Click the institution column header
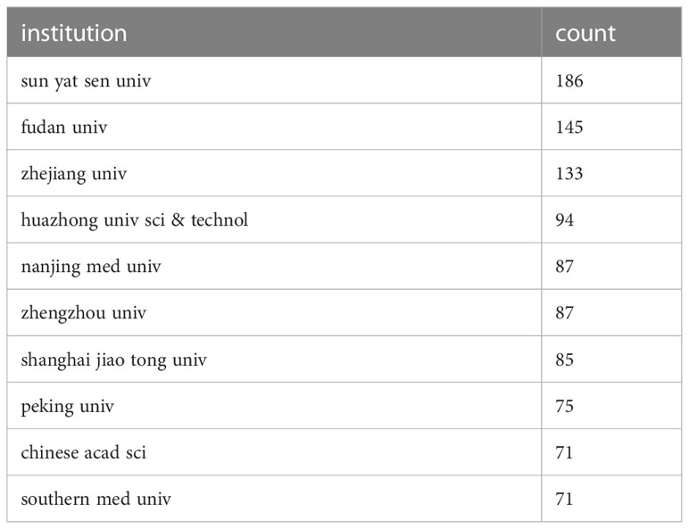The image size is (689, 529). click(x=274, y=32)
